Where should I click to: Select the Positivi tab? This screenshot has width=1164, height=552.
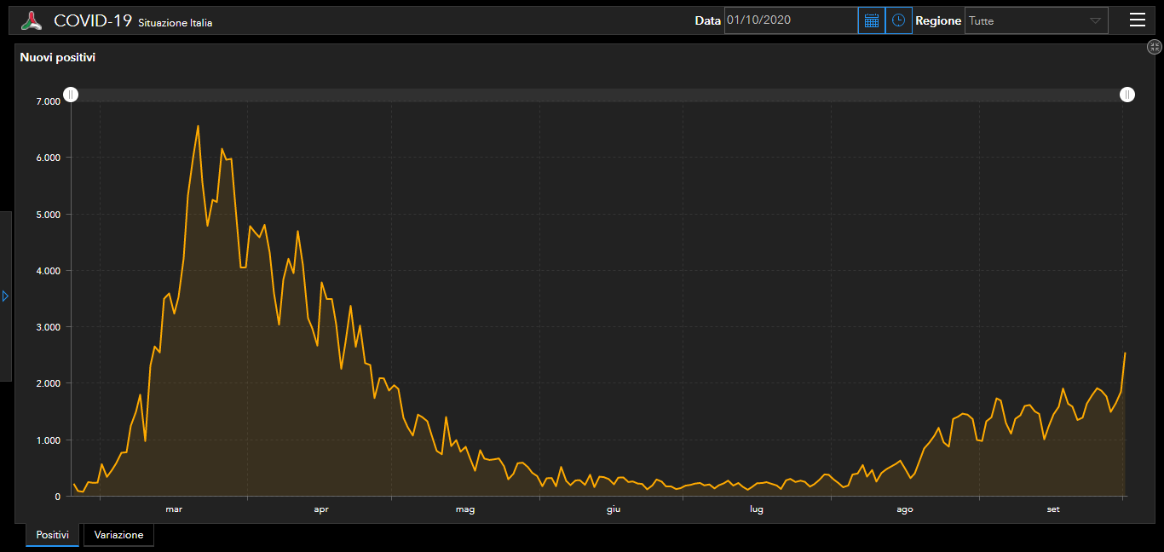coord(52,535)
